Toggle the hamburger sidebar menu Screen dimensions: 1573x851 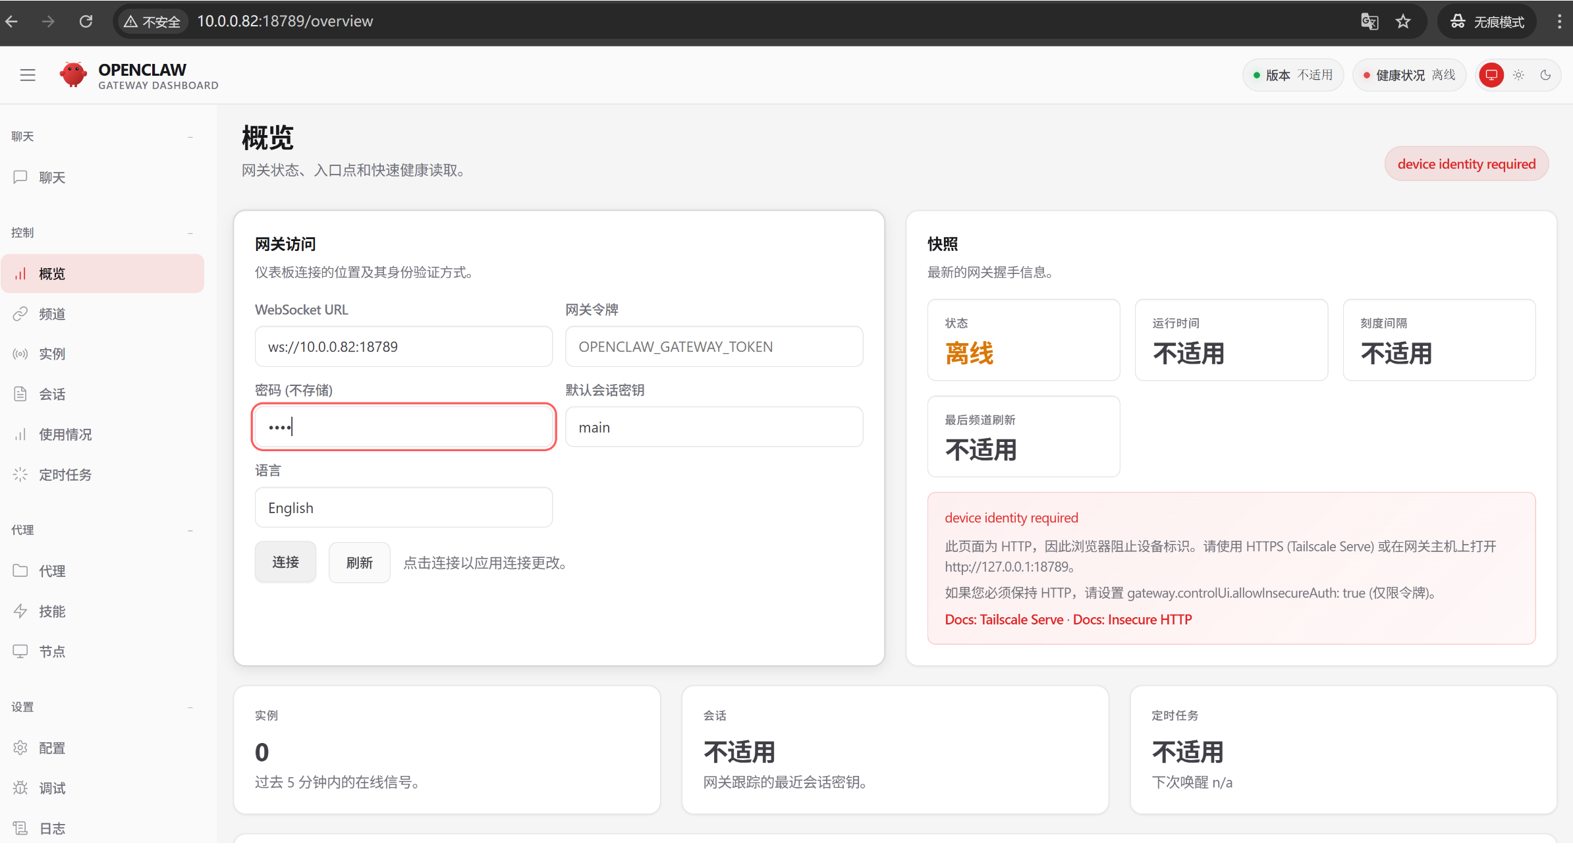(28, 75)
